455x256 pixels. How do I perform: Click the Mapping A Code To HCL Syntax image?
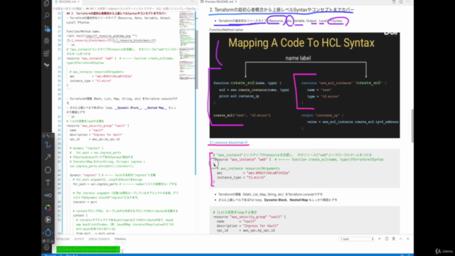click(x=304, y=85)
